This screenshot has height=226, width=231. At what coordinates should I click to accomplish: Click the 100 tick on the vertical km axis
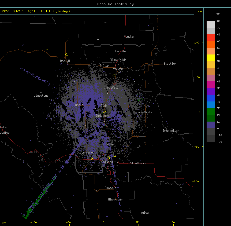point(197,42)
